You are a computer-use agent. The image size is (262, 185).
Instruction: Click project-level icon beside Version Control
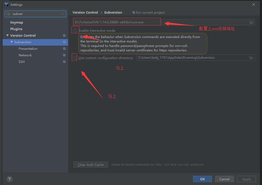click(x=64, y=36)
